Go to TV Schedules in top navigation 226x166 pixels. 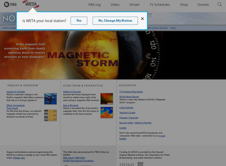(160, 5)
